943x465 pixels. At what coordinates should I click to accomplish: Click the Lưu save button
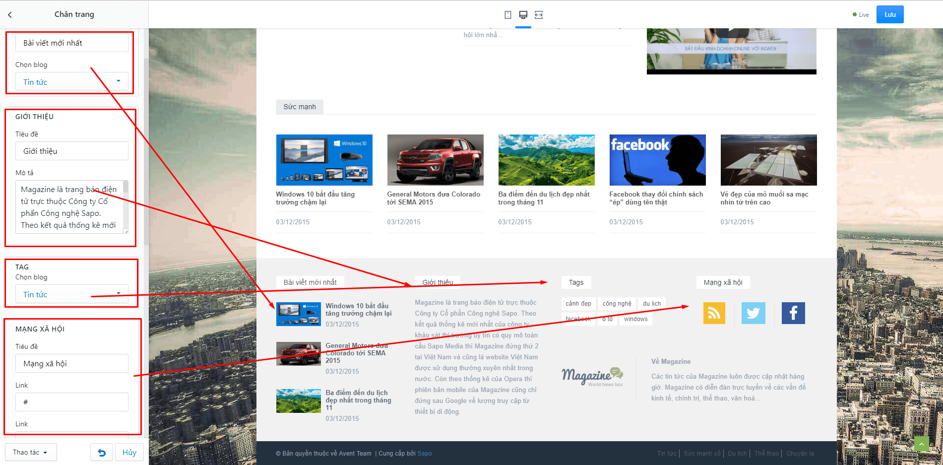890,14
